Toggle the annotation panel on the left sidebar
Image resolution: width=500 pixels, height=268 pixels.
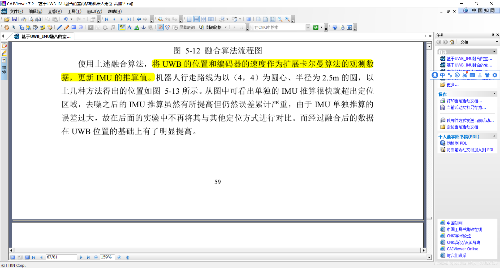pos(4,46)
